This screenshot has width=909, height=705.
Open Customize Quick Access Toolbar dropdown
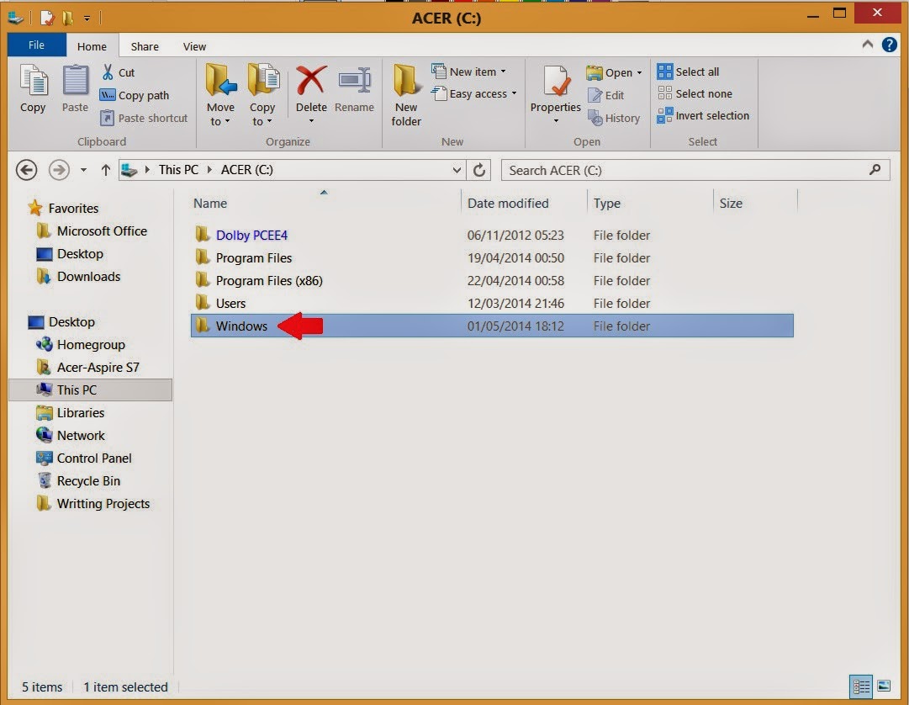tap(87, 19)
